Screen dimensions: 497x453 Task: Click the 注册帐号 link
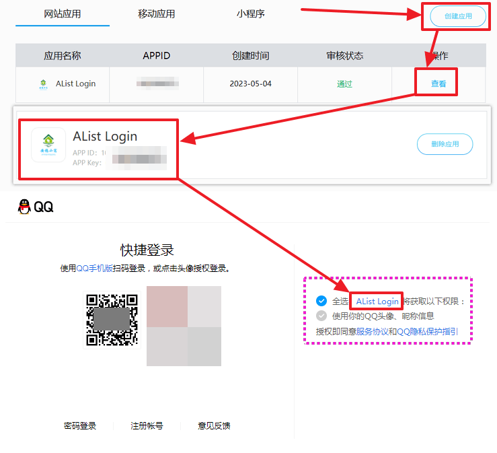147,425
